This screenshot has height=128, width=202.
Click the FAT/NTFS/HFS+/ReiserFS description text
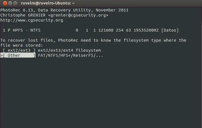70,55
